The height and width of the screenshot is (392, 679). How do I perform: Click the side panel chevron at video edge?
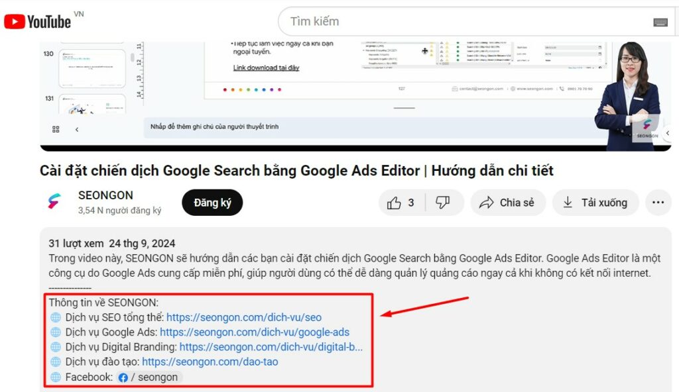(667, 133)
